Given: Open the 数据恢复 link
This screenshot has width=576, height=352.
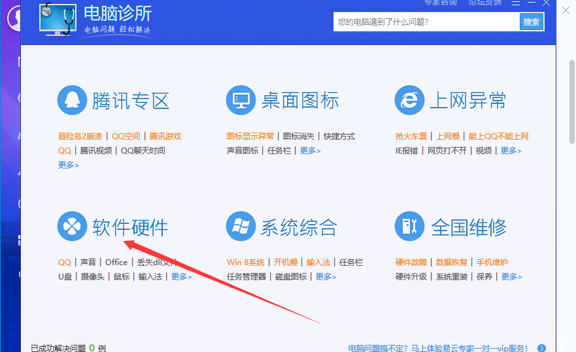Looking at the screenshot, I should pyautogui.click(x=452, y=263).
